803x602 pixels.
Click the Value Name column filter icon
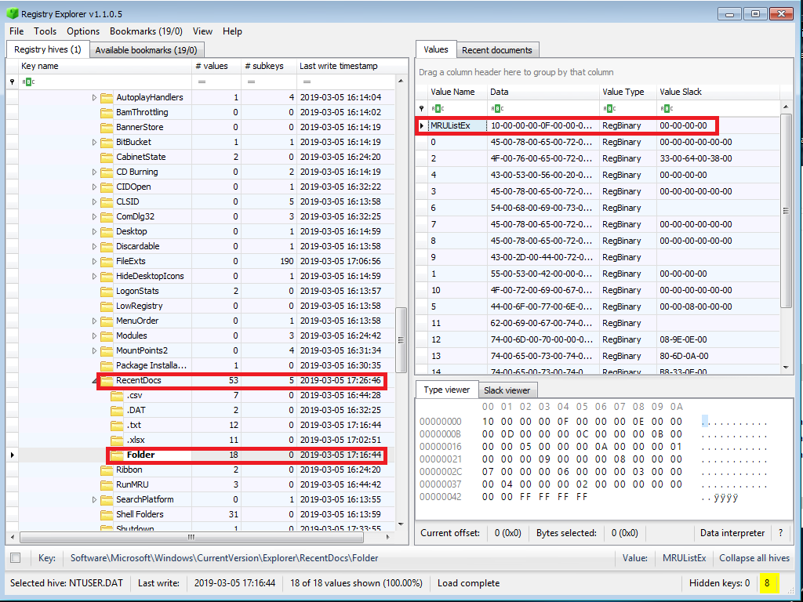[438, 108]
